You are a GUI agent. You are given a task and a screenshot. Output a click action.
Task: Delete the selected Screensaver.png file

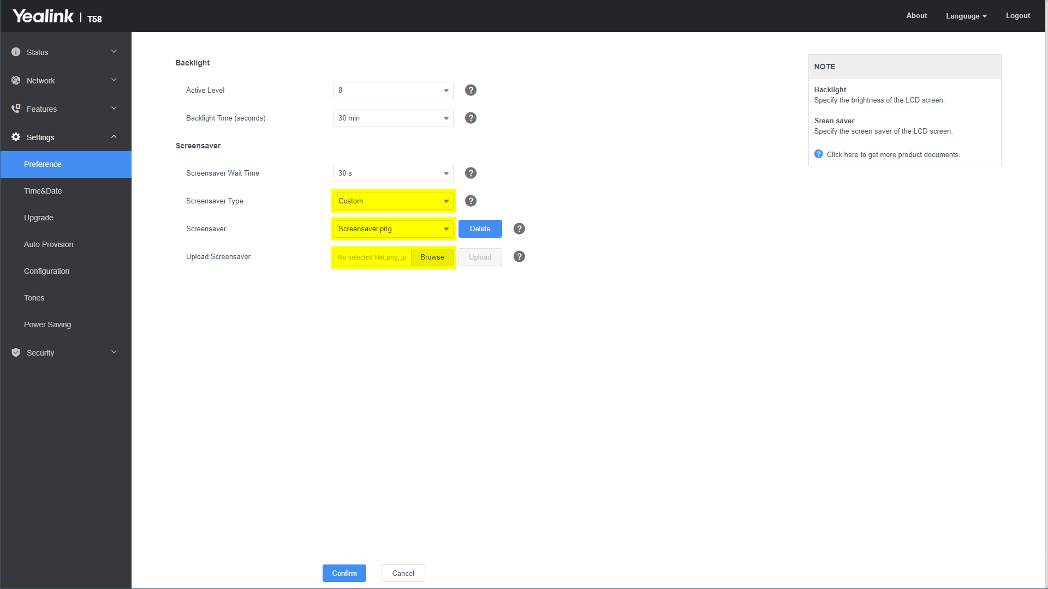(x=480, y=229)
